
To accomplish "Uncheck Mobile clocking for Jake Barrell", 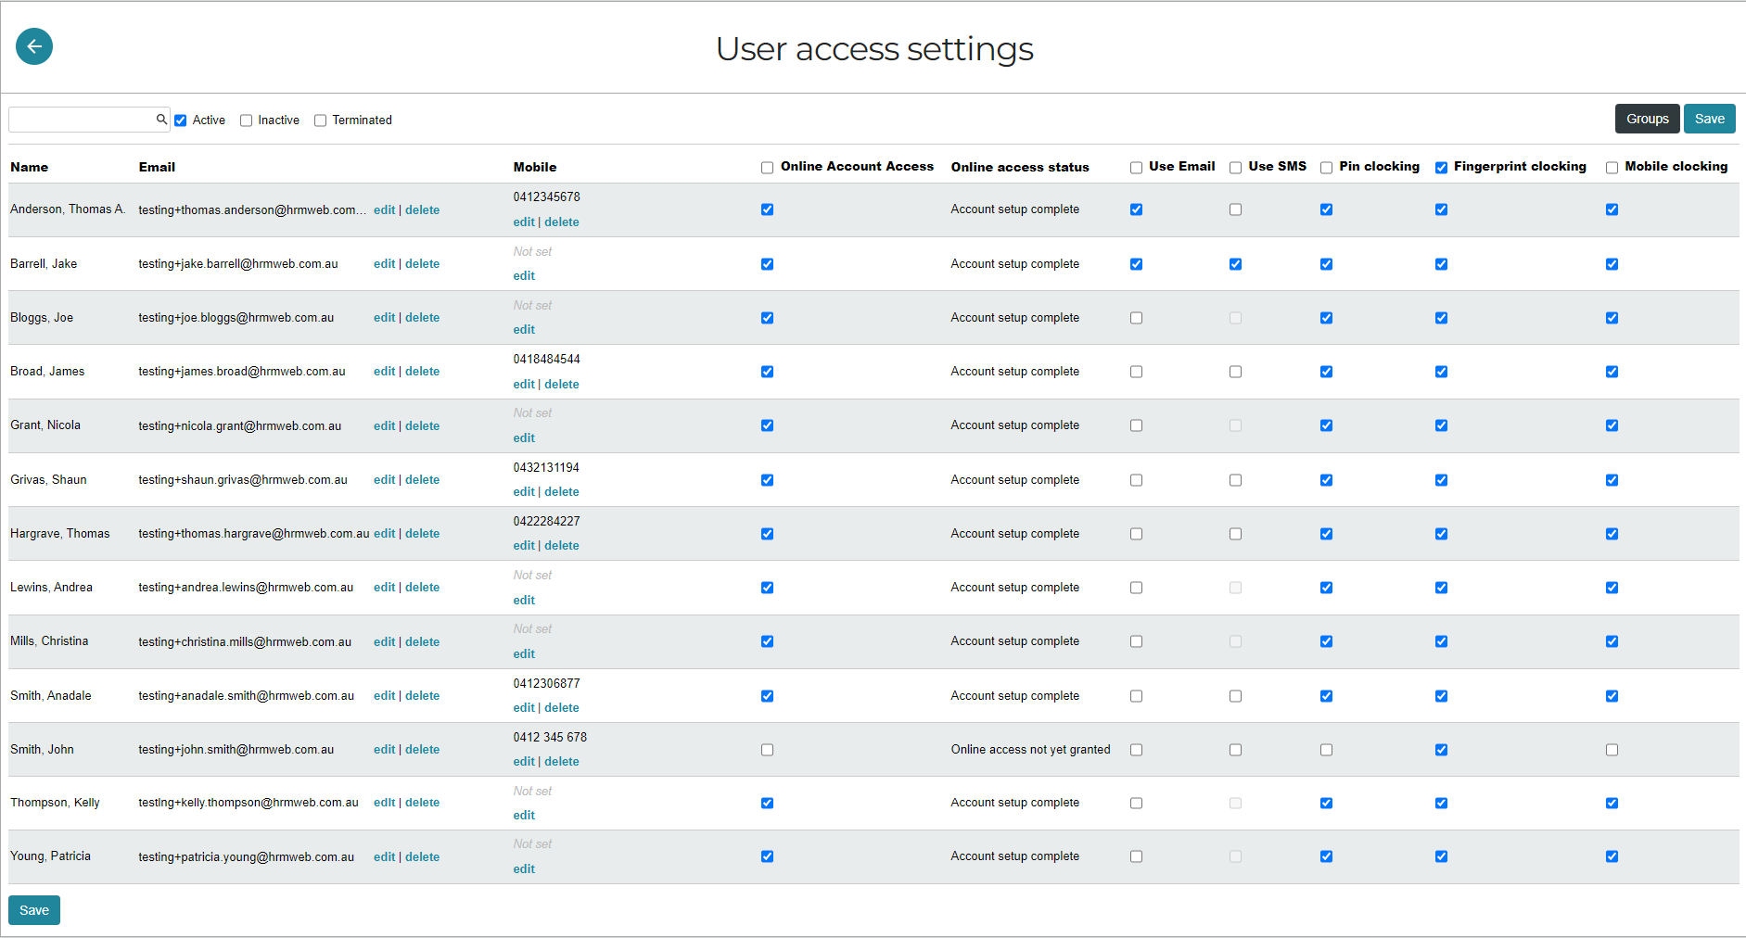I will (1612, 264).
